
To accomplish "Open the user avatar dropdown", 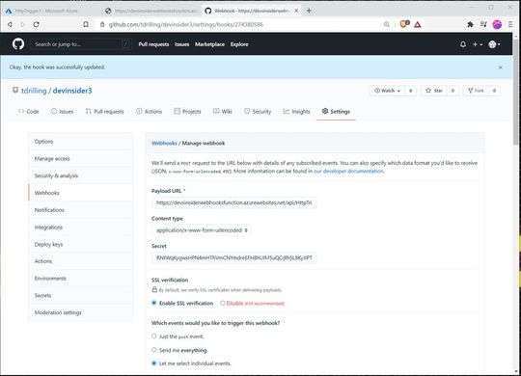I will [x=494, y=44].
